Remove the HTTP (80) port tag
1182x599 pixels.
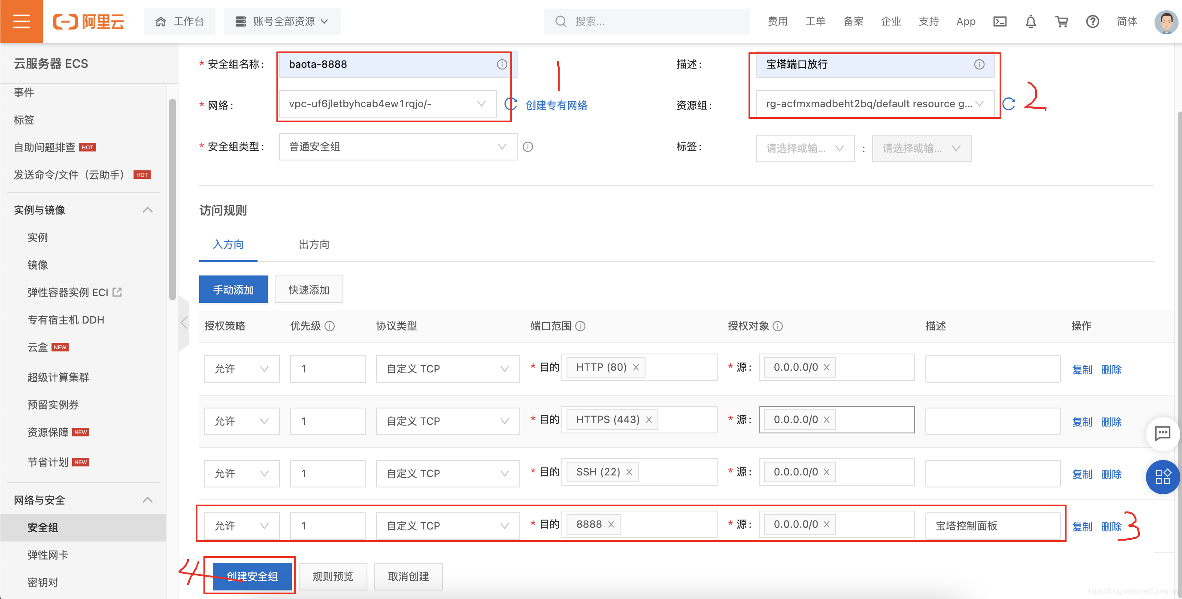point(636,367)
